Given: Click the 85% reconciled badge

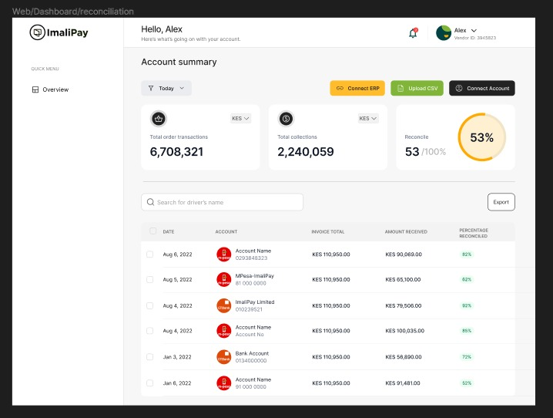Looking at the screenshot, I should point(467,331).
